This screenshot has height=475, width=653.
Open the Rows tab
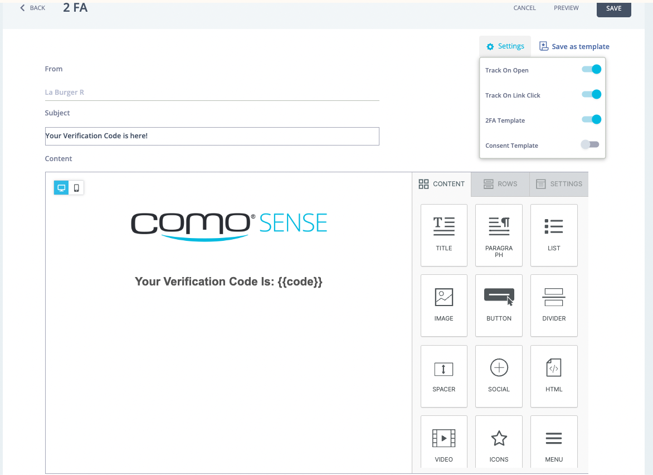[500, 184]
